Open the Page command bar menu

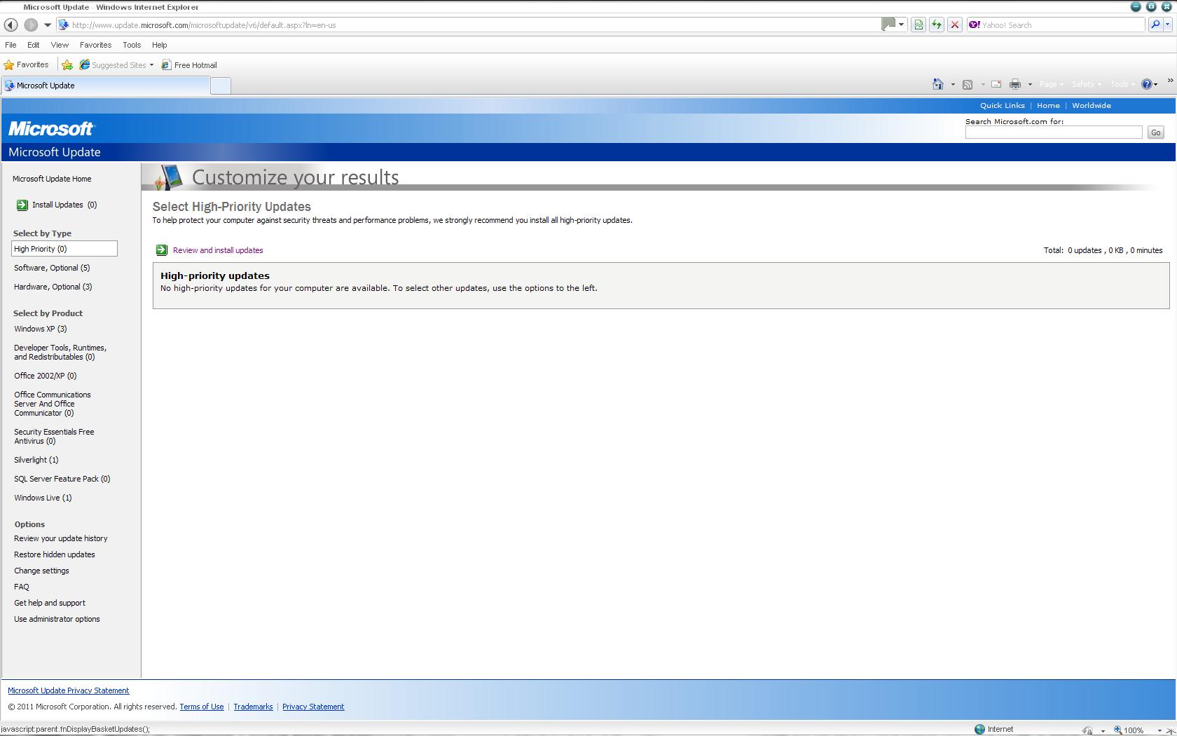[1052, 84]
